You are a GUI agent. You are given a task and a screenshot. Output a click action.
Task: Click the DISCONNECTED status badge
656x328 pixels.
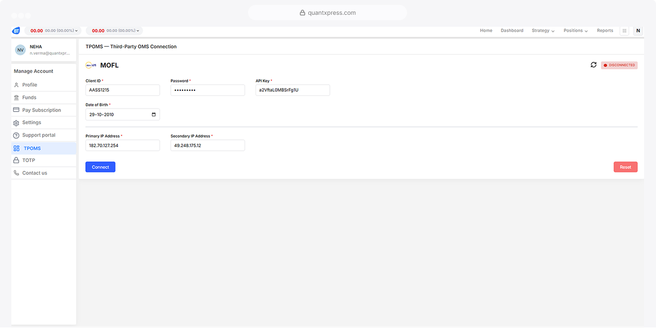[x=619, y=65]
